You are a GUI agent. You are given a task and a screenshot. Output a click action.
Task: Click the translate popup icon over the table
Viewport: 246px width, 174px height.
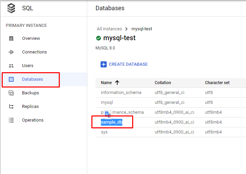108,114
